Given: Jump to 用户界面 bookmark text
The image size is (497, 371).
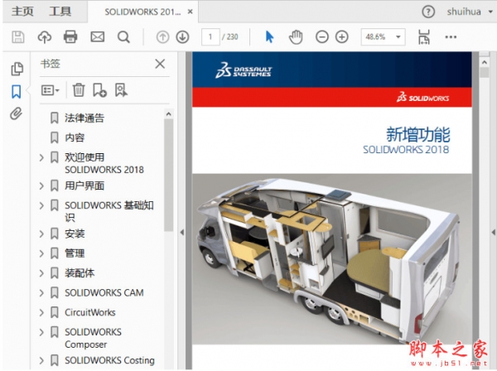Looking at the screenshot, I should [x=84, y=185].
